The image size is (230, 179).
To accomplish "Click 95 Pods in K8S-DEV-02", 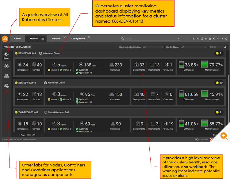I will [x=88, y=94].
